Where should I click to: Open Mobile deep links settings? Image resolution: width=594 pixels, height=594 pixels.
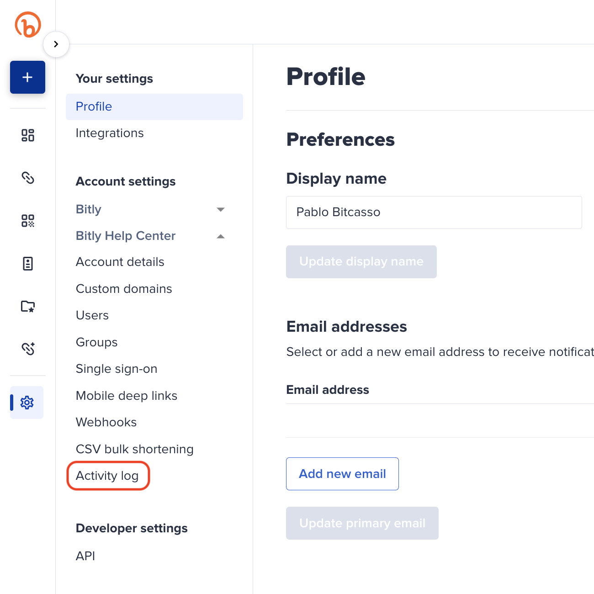point(127,396)
